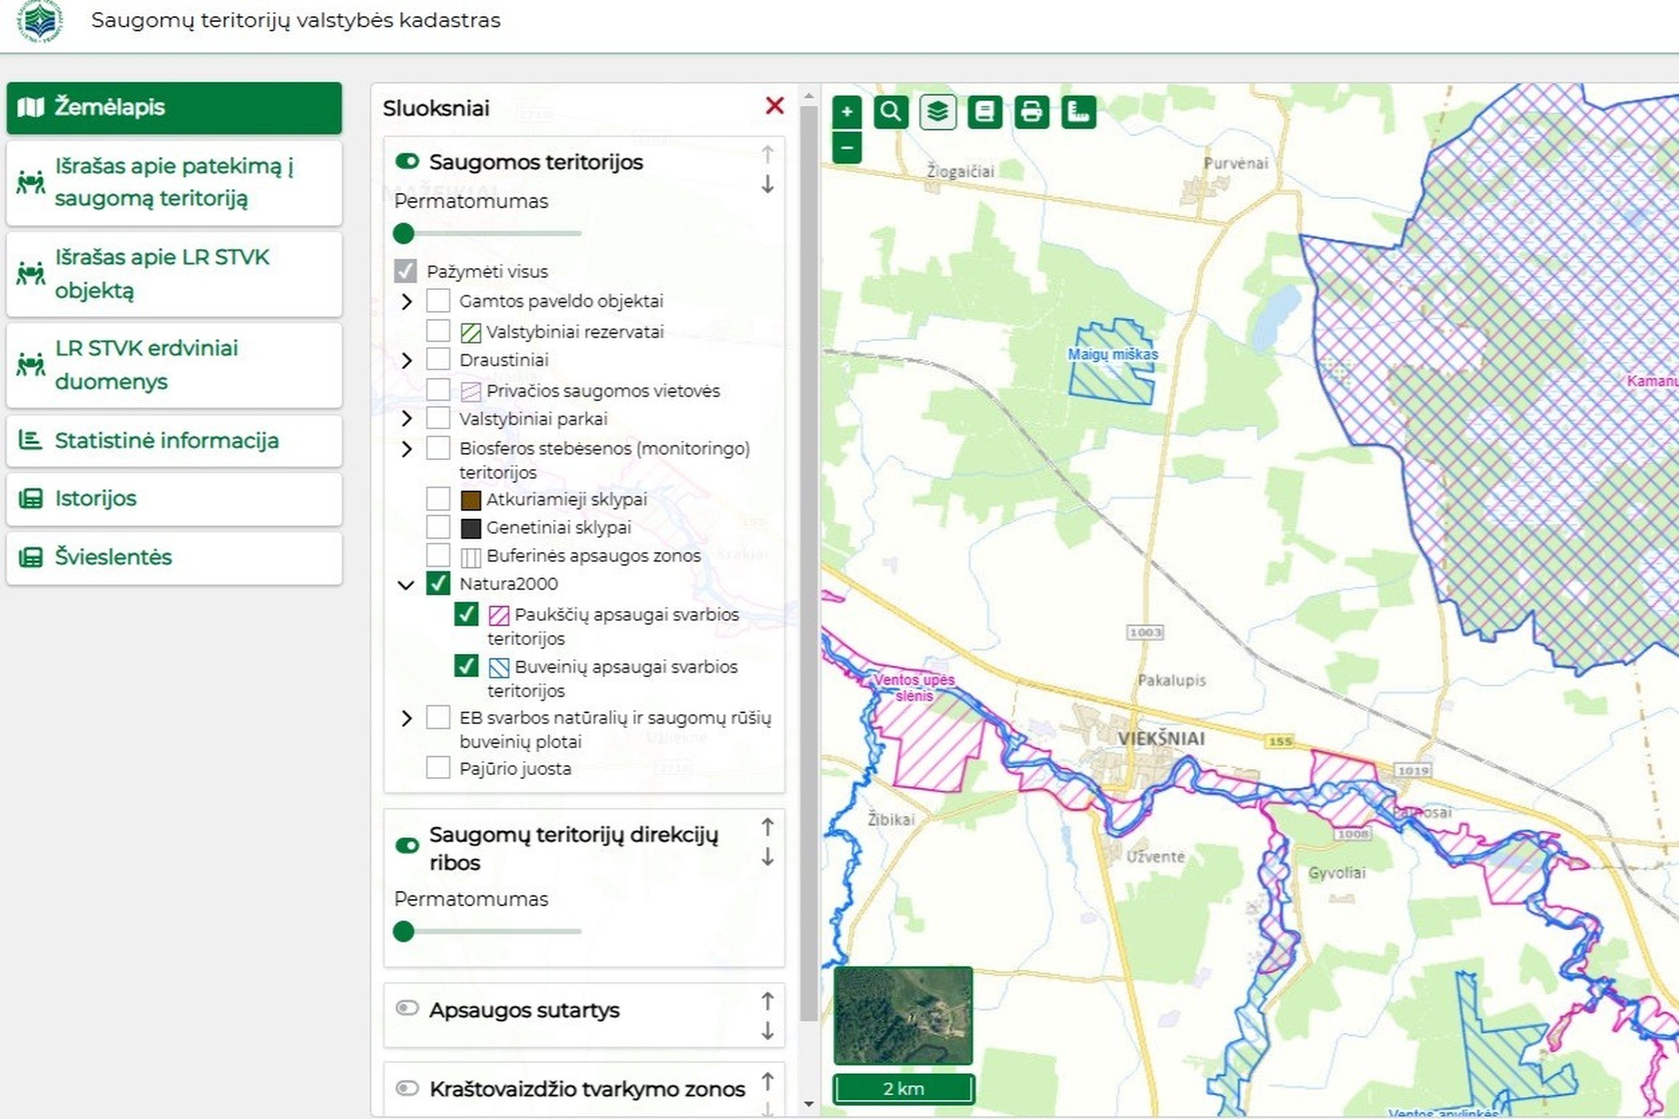
Task: Move Kraštovaizdžio tvarkymo zonos layer up
Action: pos(767,1081)
